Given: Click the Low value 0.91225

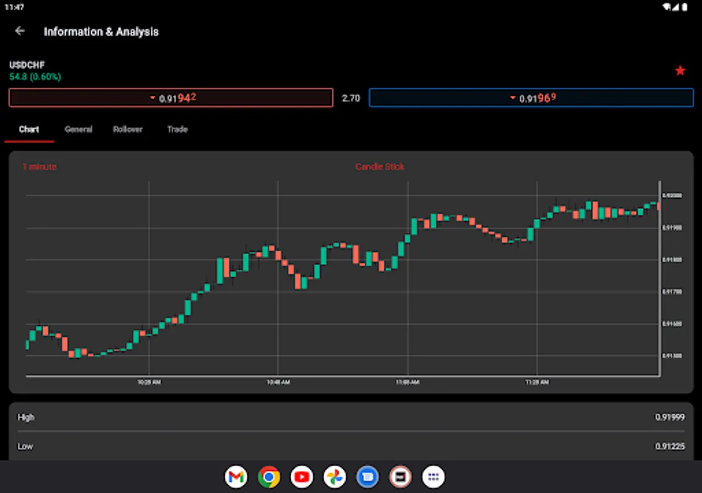Looking at the screenshot, I should (x=670, y=446).
